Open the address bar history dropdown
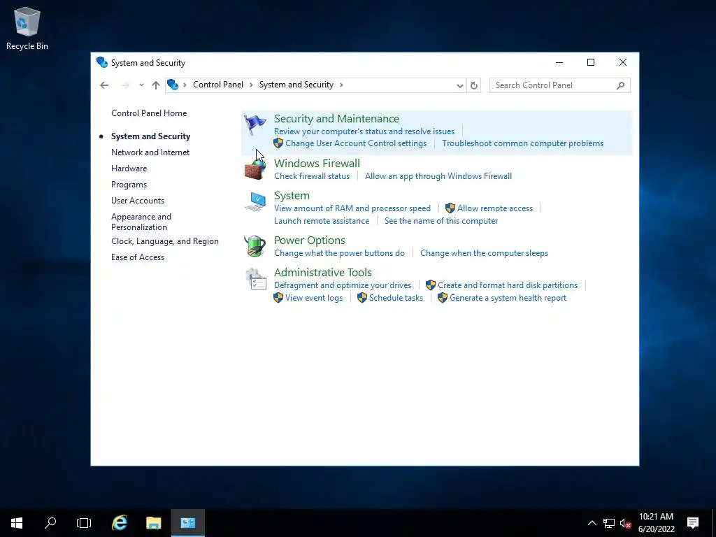This screenshot has height=537, width=716. point(460,85)
